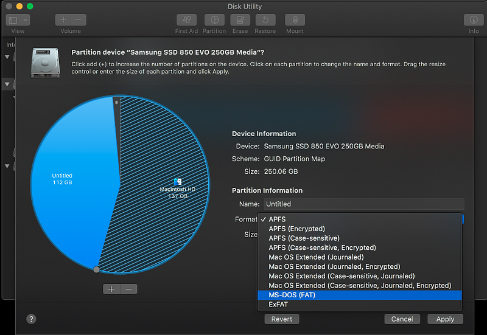Remove a volume with toolbar minus
This screenshot has width=487, height=335.
pyautogui.click(x=79, y=20)
